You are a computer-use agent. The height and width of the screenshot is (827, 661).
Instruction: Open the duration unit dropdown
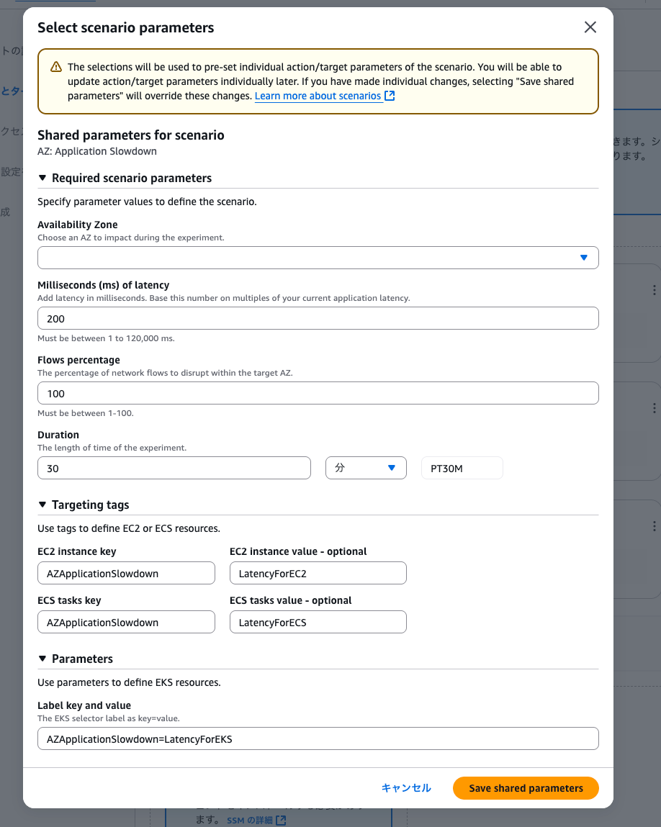pos(366,468)
